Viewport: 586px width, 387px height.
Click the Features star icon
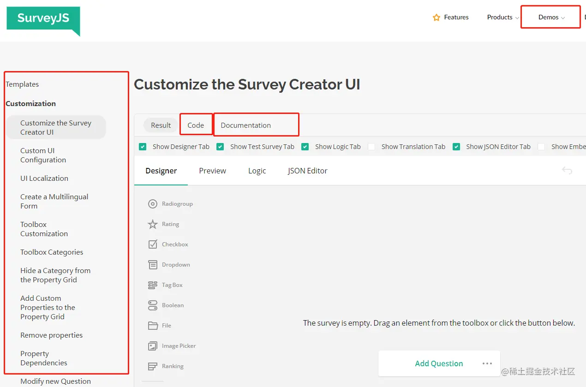pos(437,18)
